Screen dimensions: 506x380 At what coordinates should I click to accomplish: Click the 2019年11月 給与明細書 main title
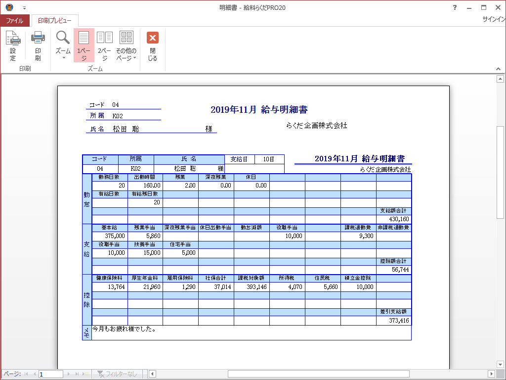[259, 109]
